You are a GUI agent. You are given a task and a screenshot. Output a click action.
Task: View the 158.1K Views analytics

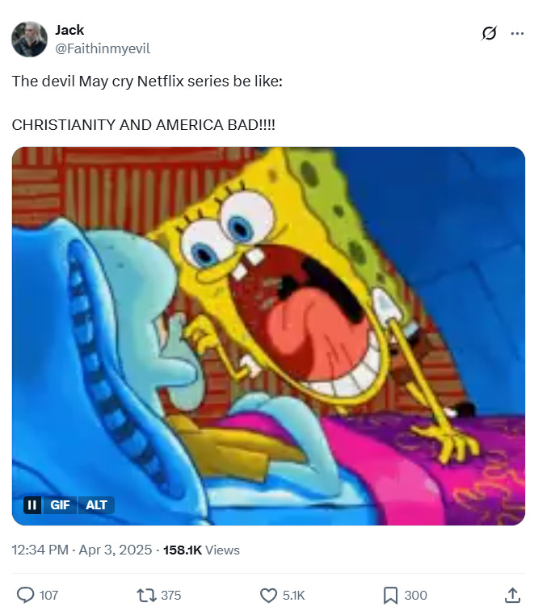(x=201, y=550)
